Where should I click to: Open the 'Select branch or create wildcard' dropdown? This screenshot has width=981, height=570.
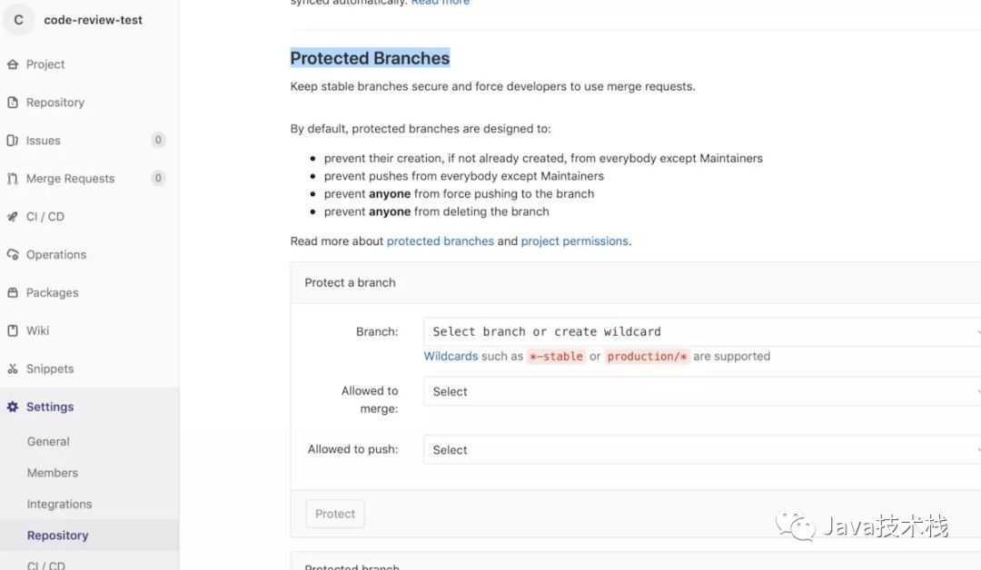tap(702, 332)
